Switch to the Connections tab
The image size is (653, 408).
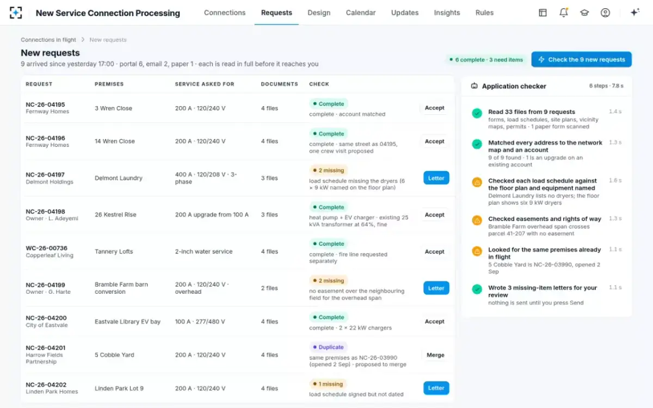coord(225,13)
